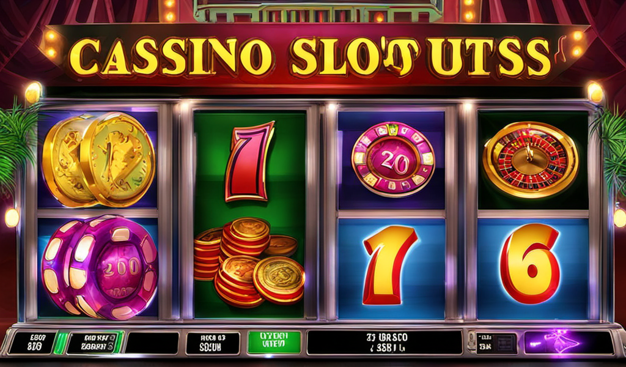Select the roulette wheel symbol

tap(531, 160)
